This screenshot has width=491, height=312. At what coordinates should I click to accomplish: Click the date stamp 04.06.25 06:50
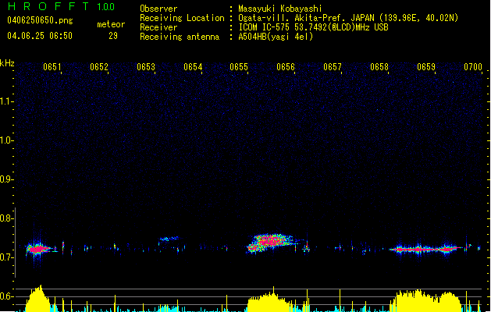[x=40, y=36]
